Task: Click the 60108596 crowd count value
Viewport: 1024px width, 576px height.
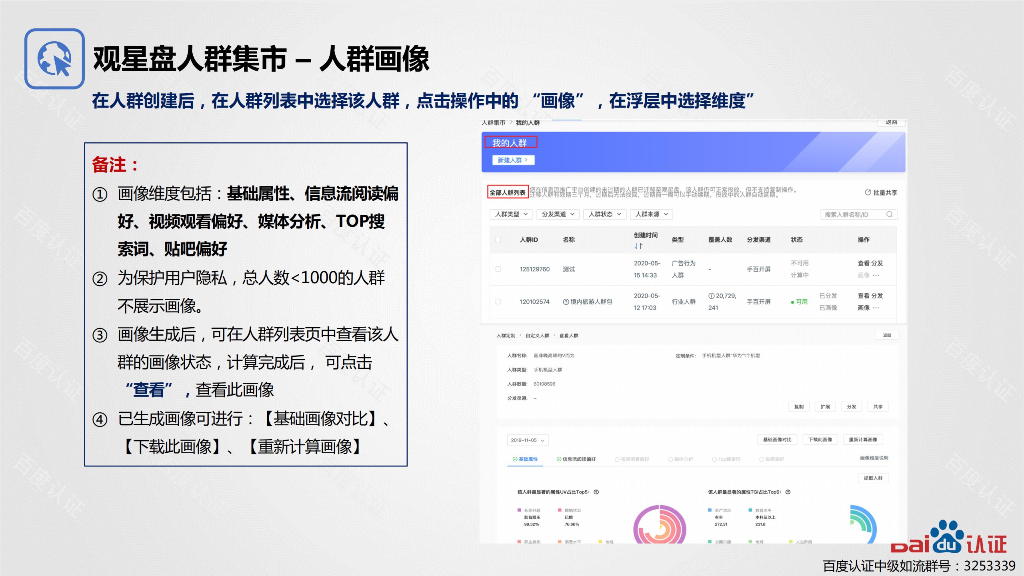Action: (x=544, y=384)
